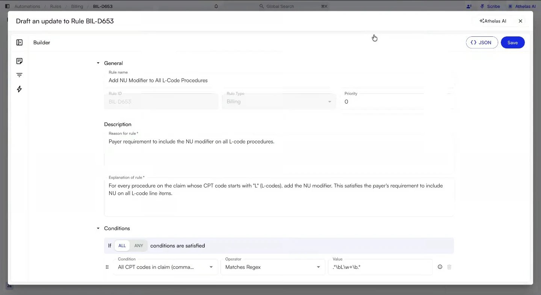Image resolution: width=541 pixels, height=295 pixels.
Task: Open the Rule Type dropdown
Action: (x=279, y=101)
